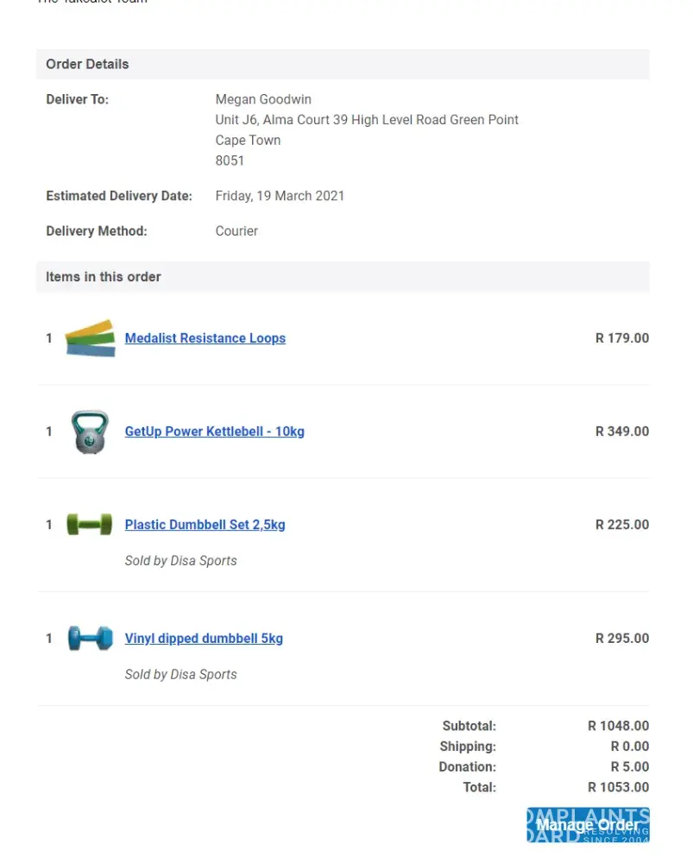This screenshot has width=693, height=863.
Task: Click the Courier delivery method value
Action: (236, 231)
